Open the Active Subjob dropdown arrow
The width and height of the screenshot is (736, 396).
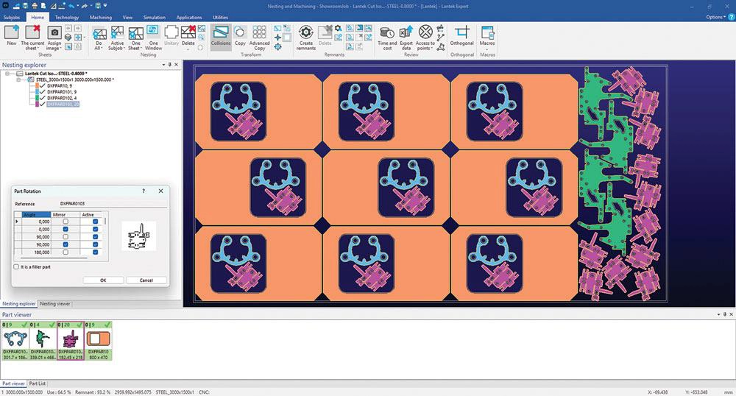[x=124, y=49]
